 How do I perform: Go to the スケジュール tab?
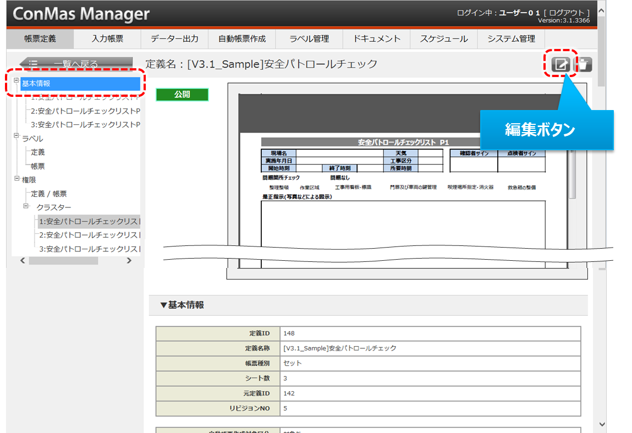(443, 39)
